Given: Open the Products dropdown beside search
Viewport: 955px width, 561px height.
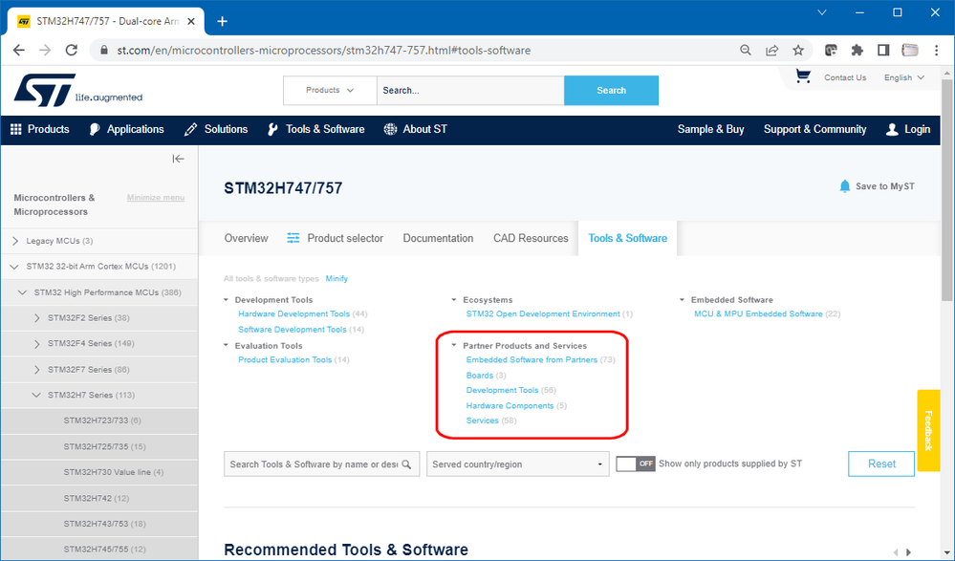Looking at the screenshot, I should (x=330, y=90).
